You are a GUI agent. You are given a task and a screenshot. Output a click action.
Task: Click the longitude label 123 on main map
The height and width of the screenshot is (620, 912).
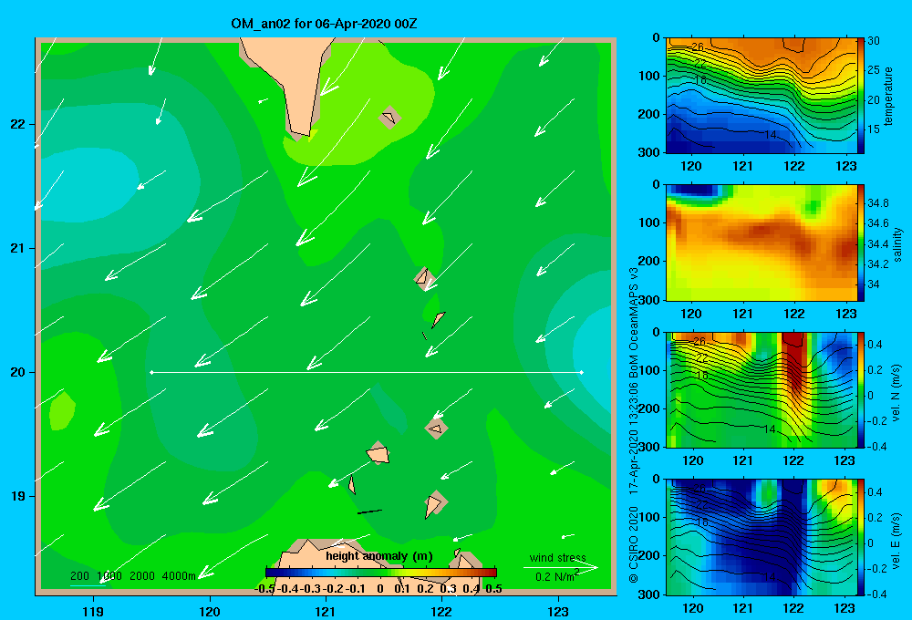tap(558, 611)
